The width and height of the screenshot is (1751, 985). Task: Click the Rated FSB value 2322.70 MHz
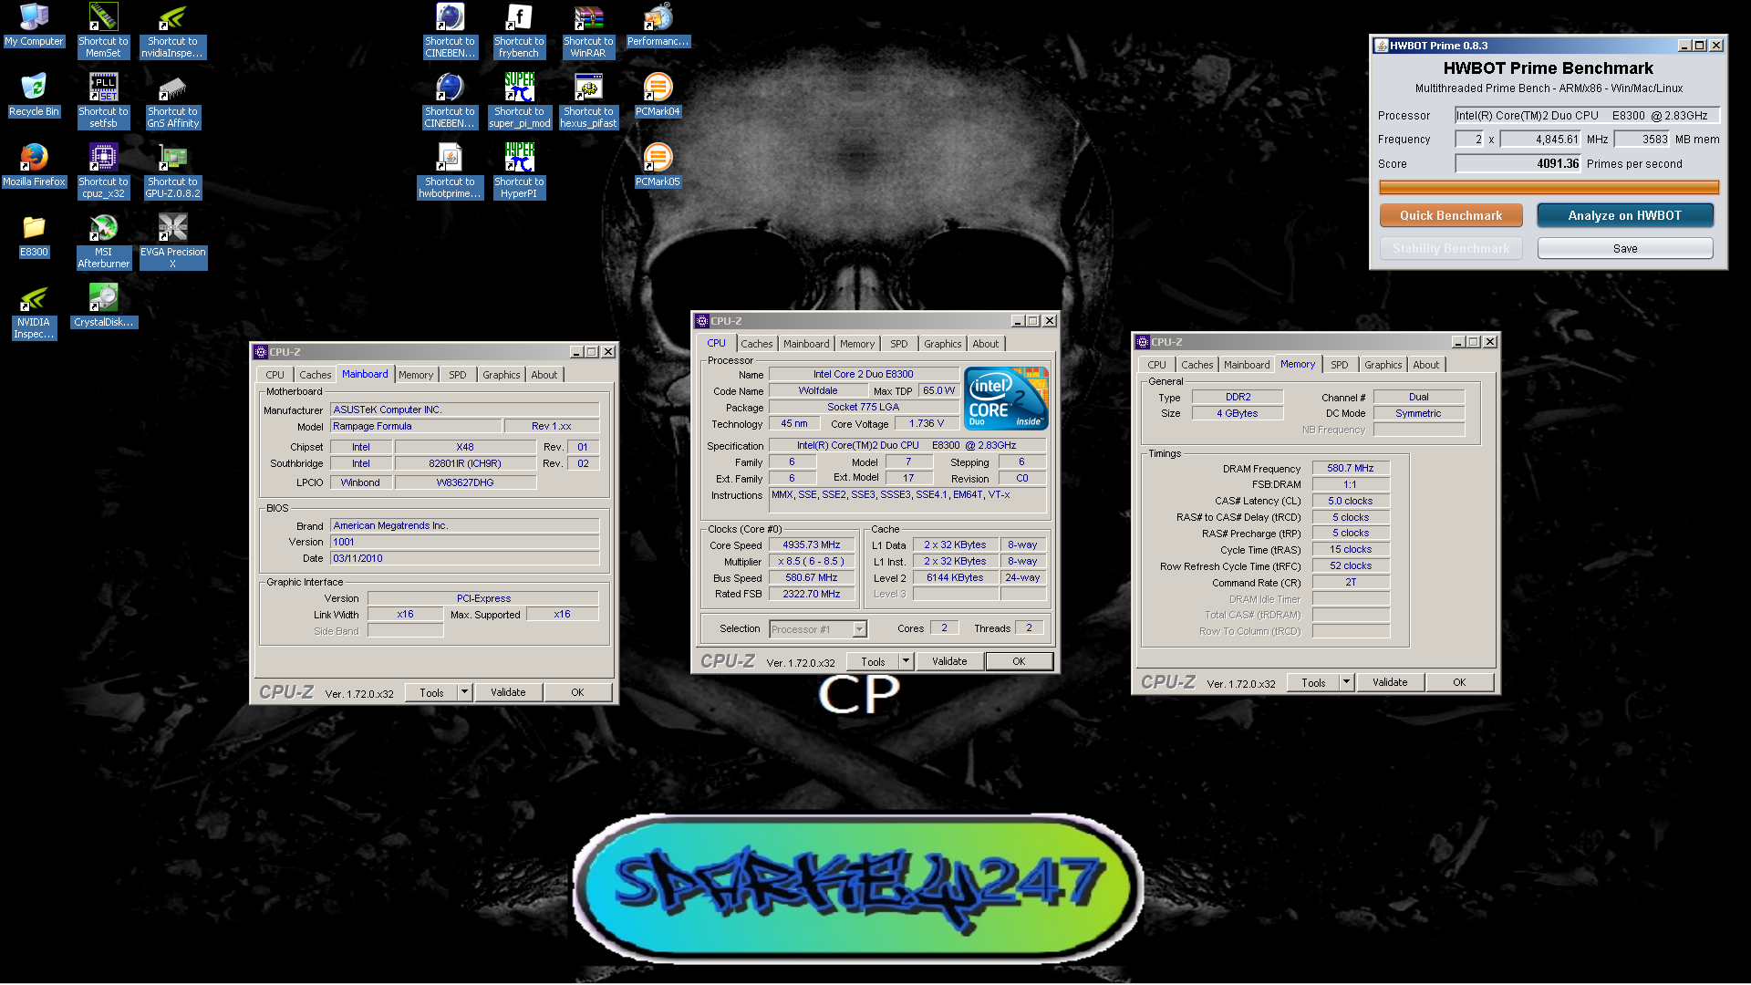812,594
